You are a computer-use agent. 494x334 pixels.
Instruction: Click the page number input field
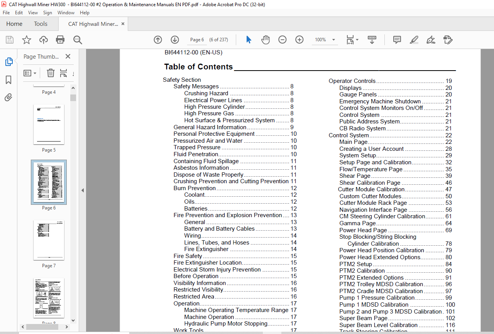(197, 40)
